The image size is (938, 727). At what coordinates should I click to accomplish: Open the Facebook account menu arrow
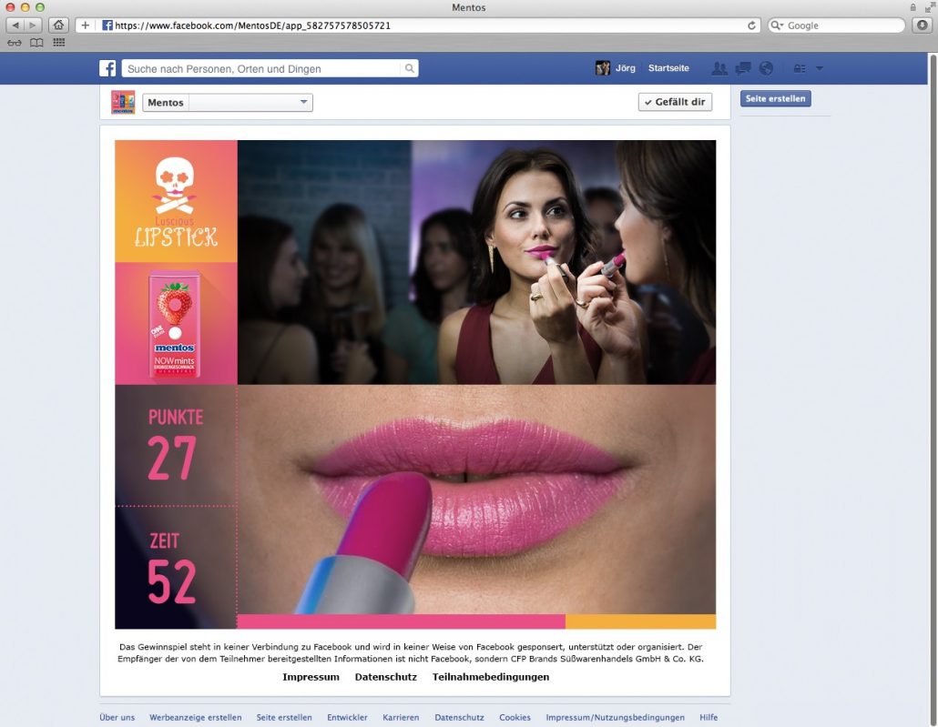pos(820,69)
